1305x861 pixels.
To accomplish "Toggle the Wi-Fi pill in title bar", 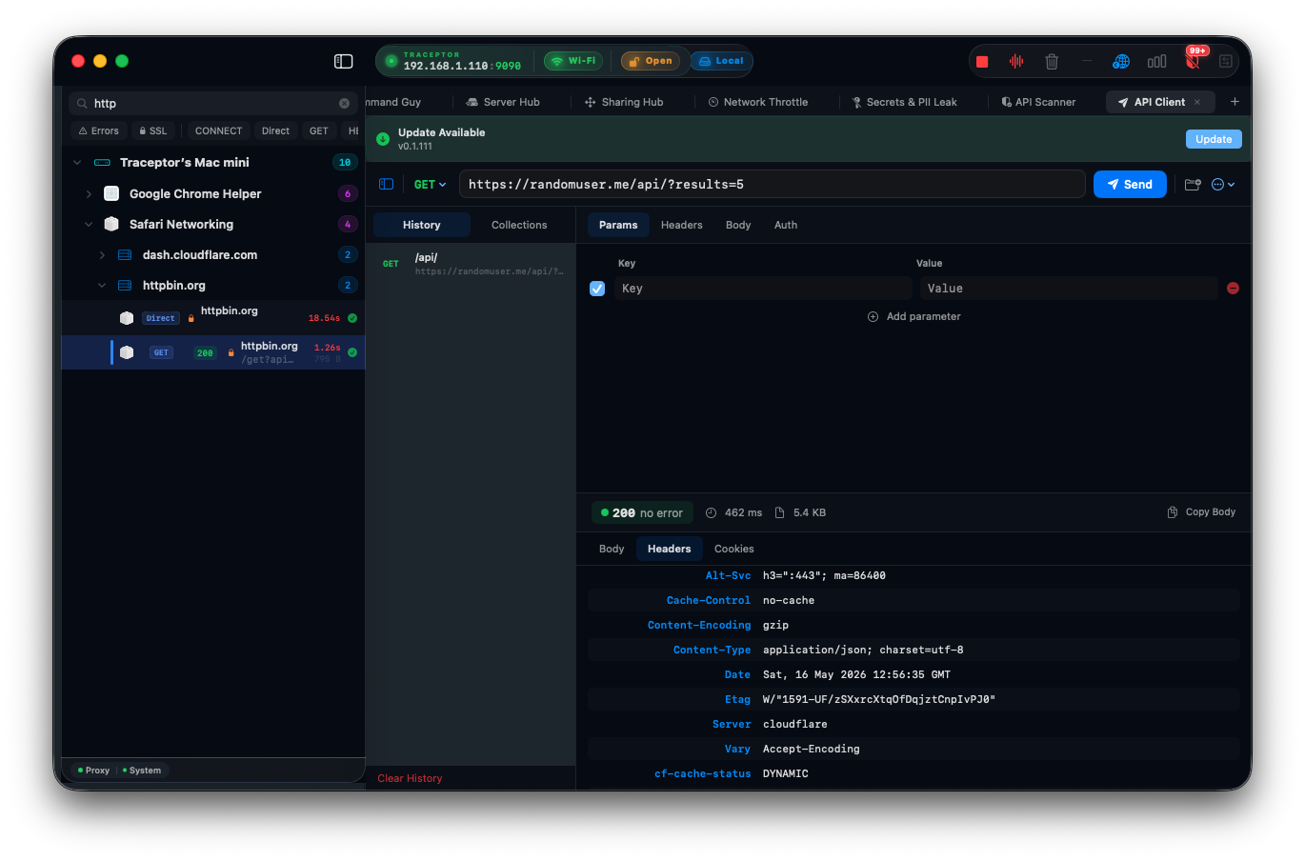I will pos(573,61).
